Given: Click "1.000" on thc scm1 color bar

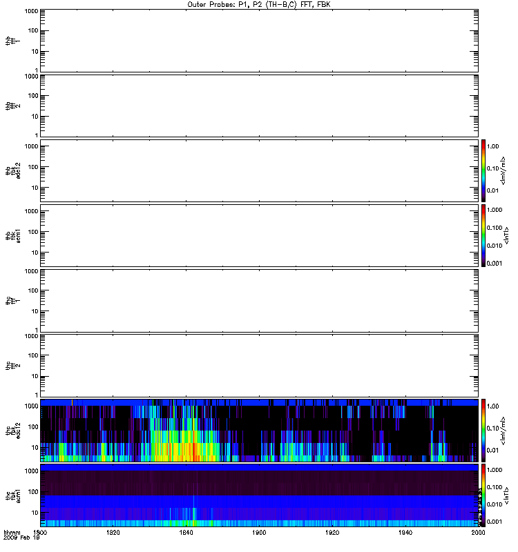Looking at the screenshot, I should click(x=495, y=470).
